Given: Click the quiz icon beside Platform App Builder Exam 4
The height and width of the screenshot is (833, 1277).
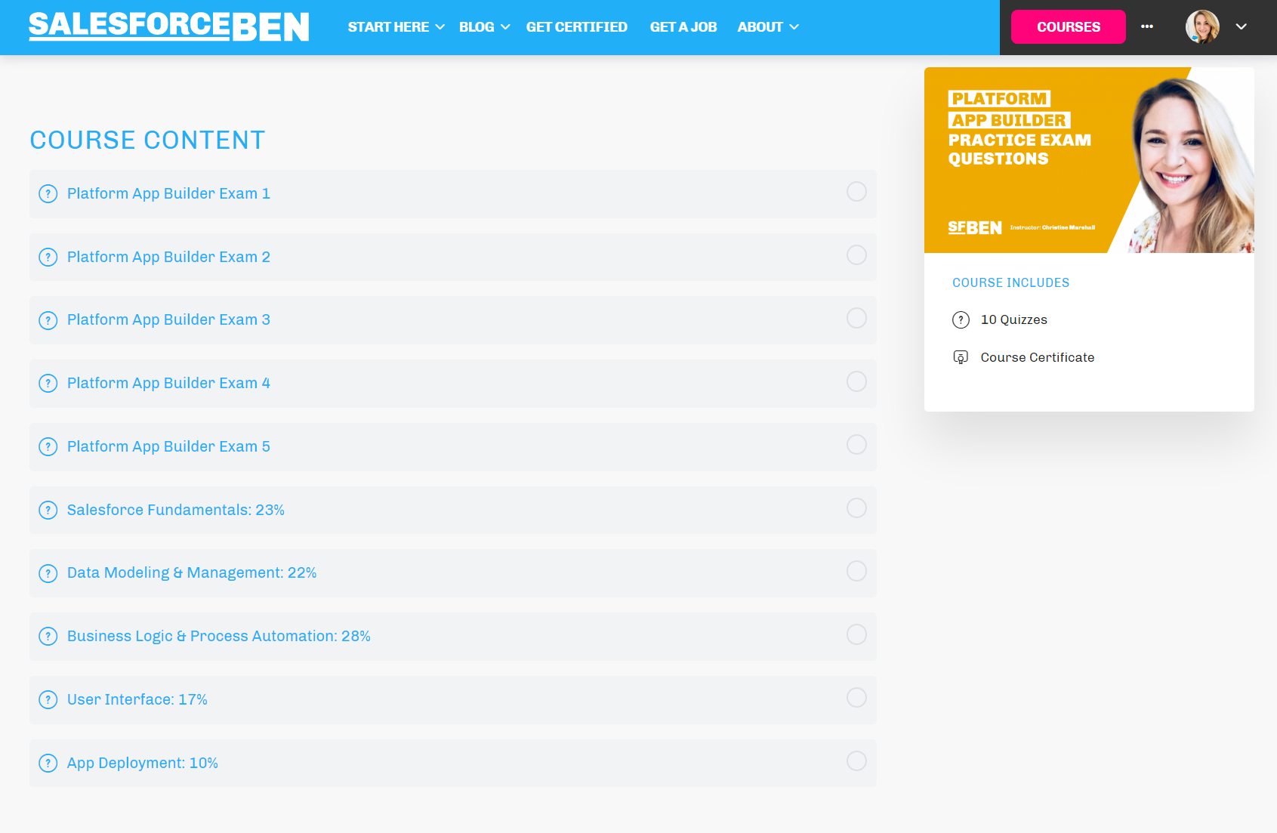Looking at the screenshot, I should (x=48, y=384).
